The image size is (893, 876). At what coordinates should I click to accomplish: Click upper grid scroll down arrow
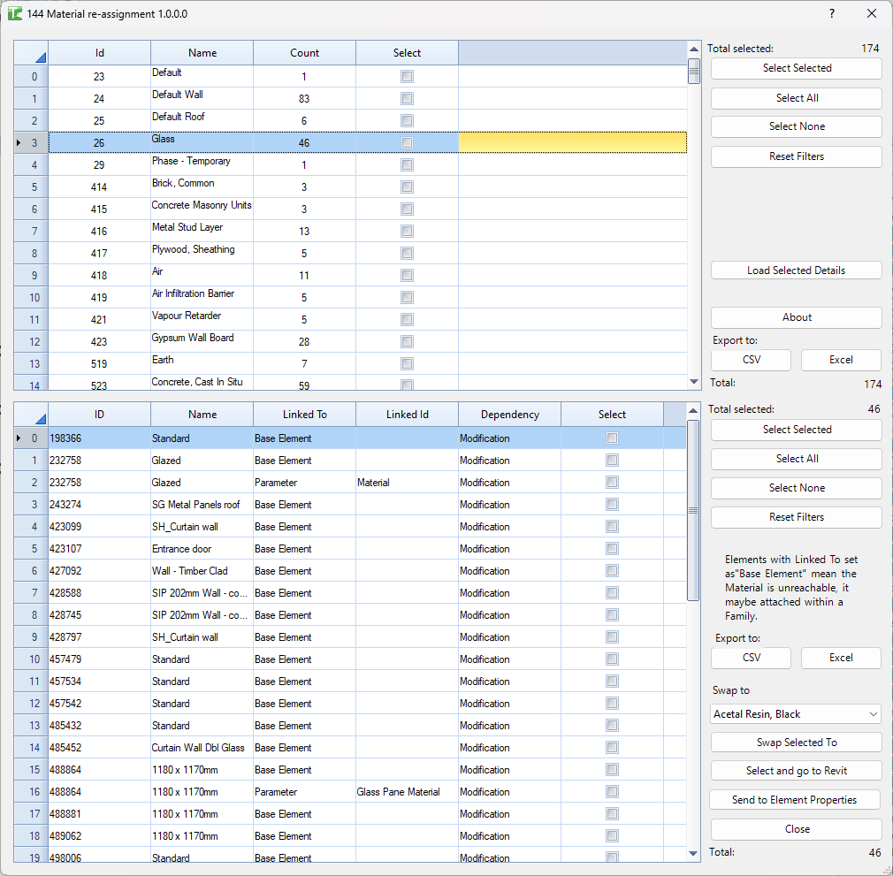(x=693, y=381)
